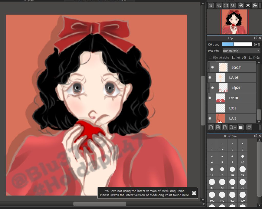Zoom in using the navigator magnifier plus icon
The image size is (262, 209).
pos(219,5)
